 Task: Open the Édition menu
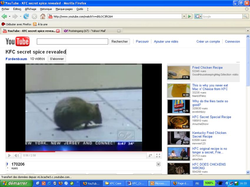[x=17, y=9]
